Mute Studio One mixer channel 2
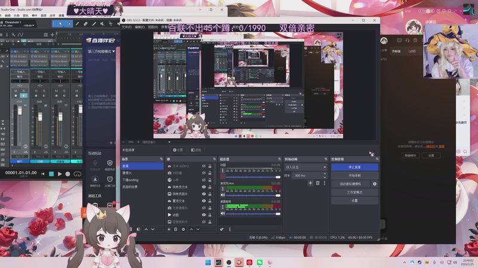The width and height of the screenshot is (478, 268). (36, 91)
